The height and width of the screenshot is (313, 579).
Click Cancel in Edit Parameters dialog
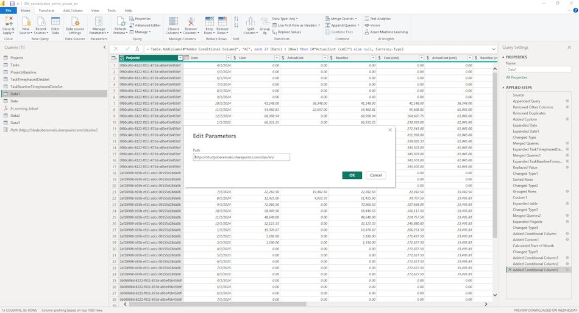[376, 175]
